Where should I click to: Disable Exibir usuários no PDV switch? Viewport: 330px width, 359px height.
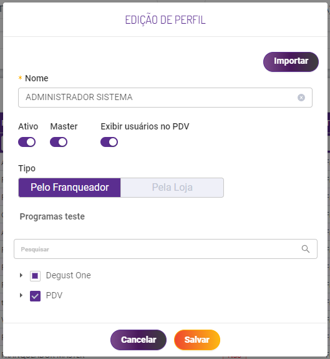pyautogui.click(x=109, y=142)
